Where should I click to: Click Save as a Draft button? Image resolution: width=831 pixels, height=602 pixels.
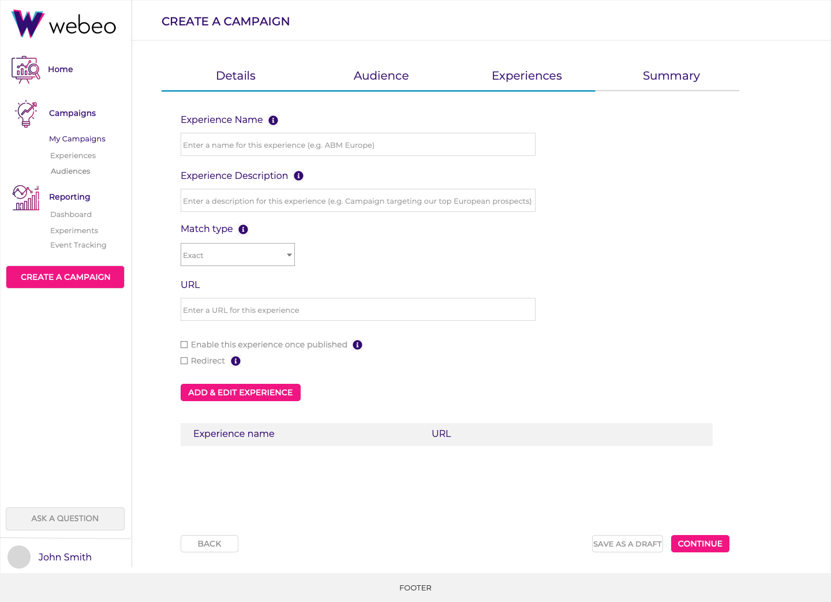click(627, 544)
